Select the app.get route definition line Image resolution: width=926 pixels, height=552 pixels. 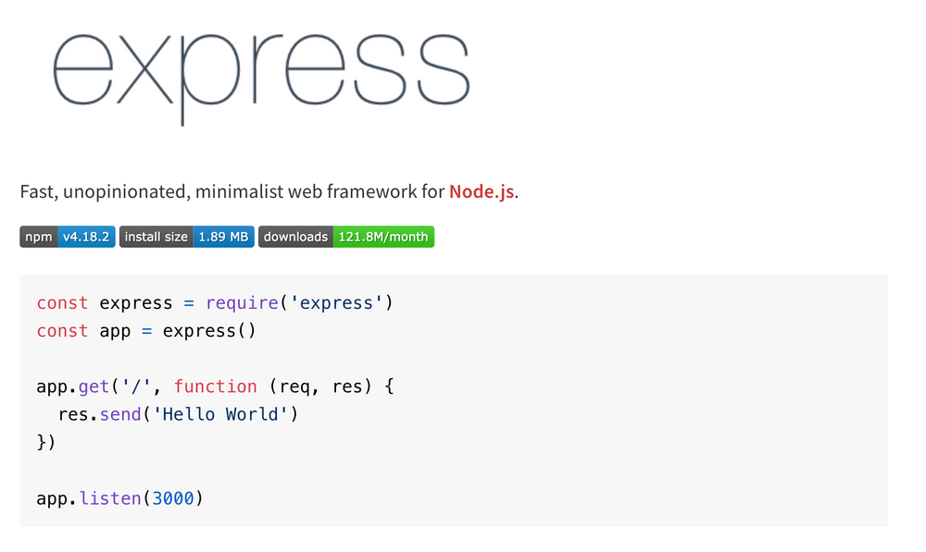[x=213, y=386]
